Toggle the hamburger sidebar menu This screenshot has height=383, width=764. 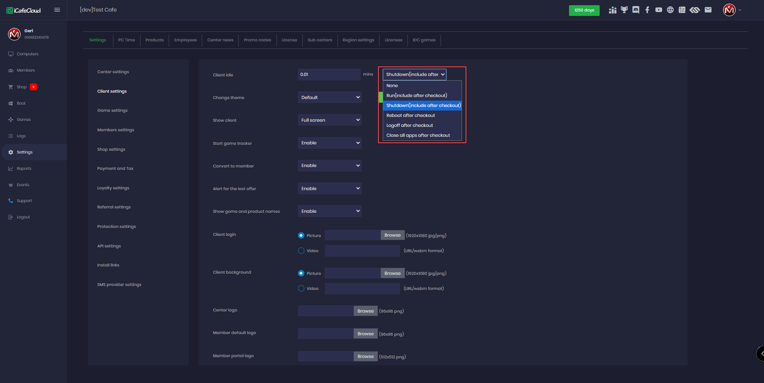(57, 10)
